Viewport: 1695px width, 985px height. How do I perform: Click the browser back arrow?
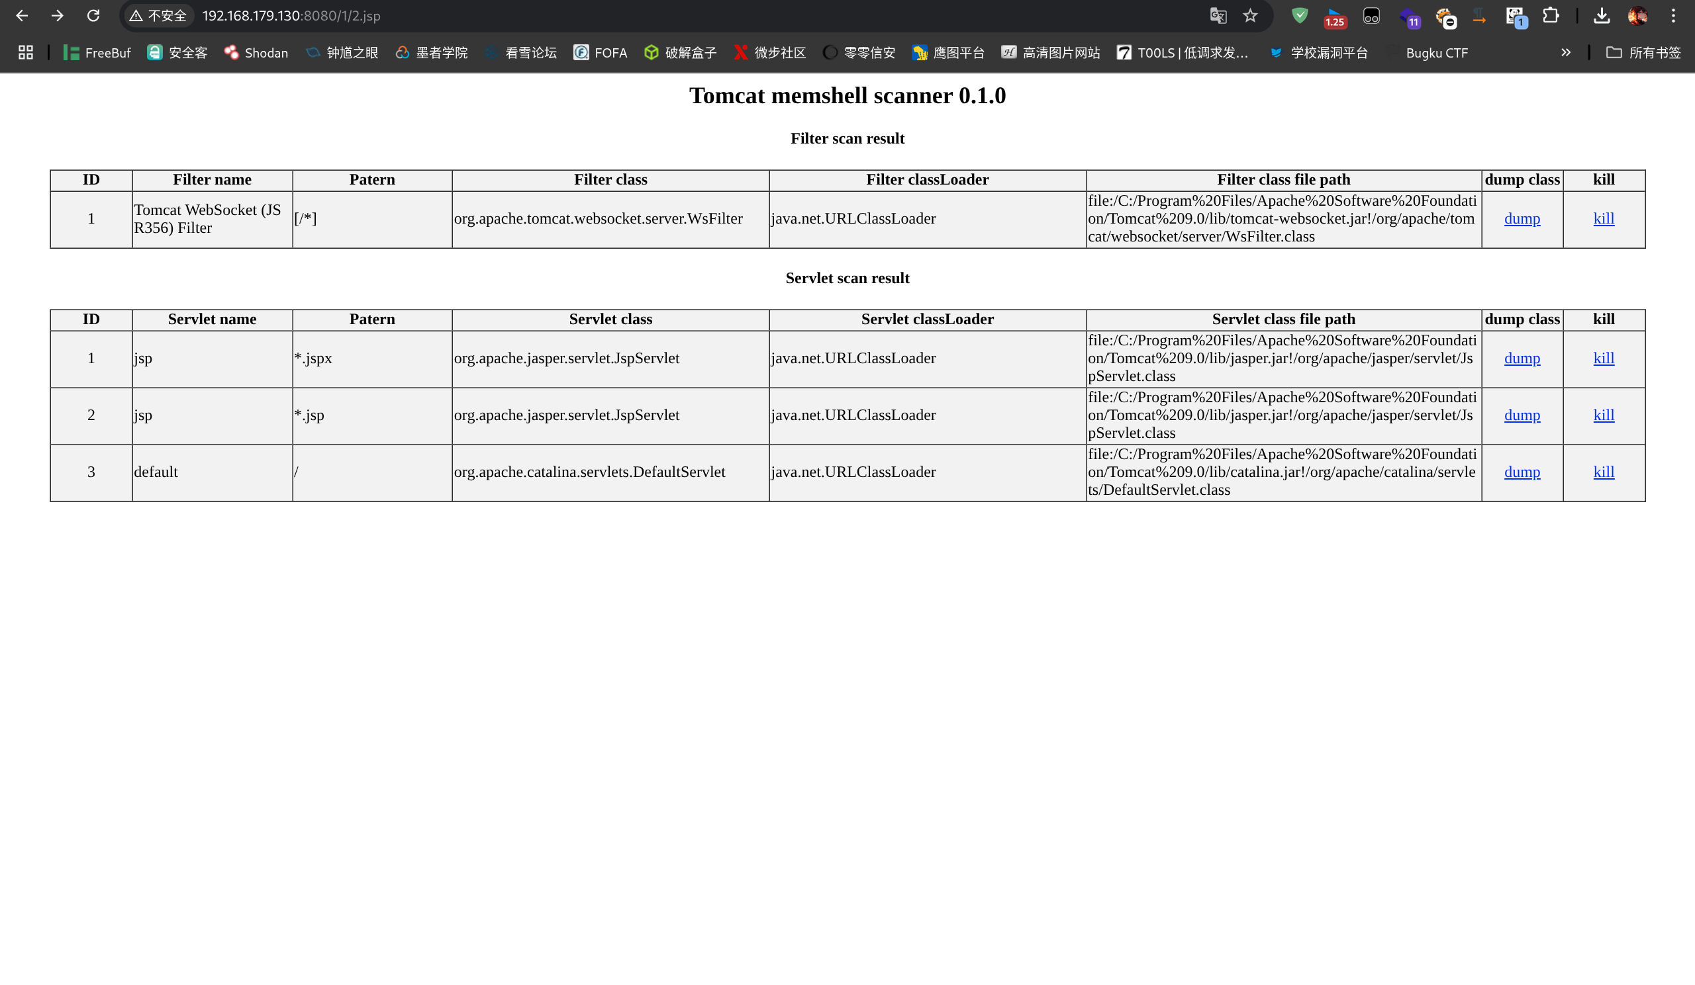[x=22, y=15]
